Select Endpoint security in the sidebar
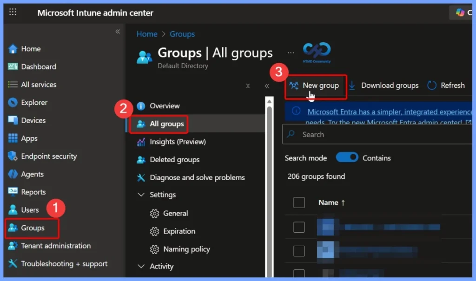 [48, 156]
